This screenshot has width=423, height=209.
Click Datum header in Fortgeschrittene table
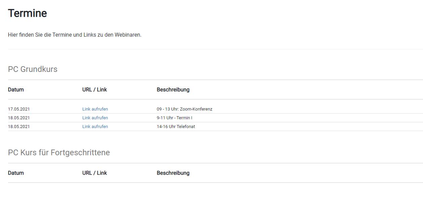pyautogui.click(x=16, y=173)
